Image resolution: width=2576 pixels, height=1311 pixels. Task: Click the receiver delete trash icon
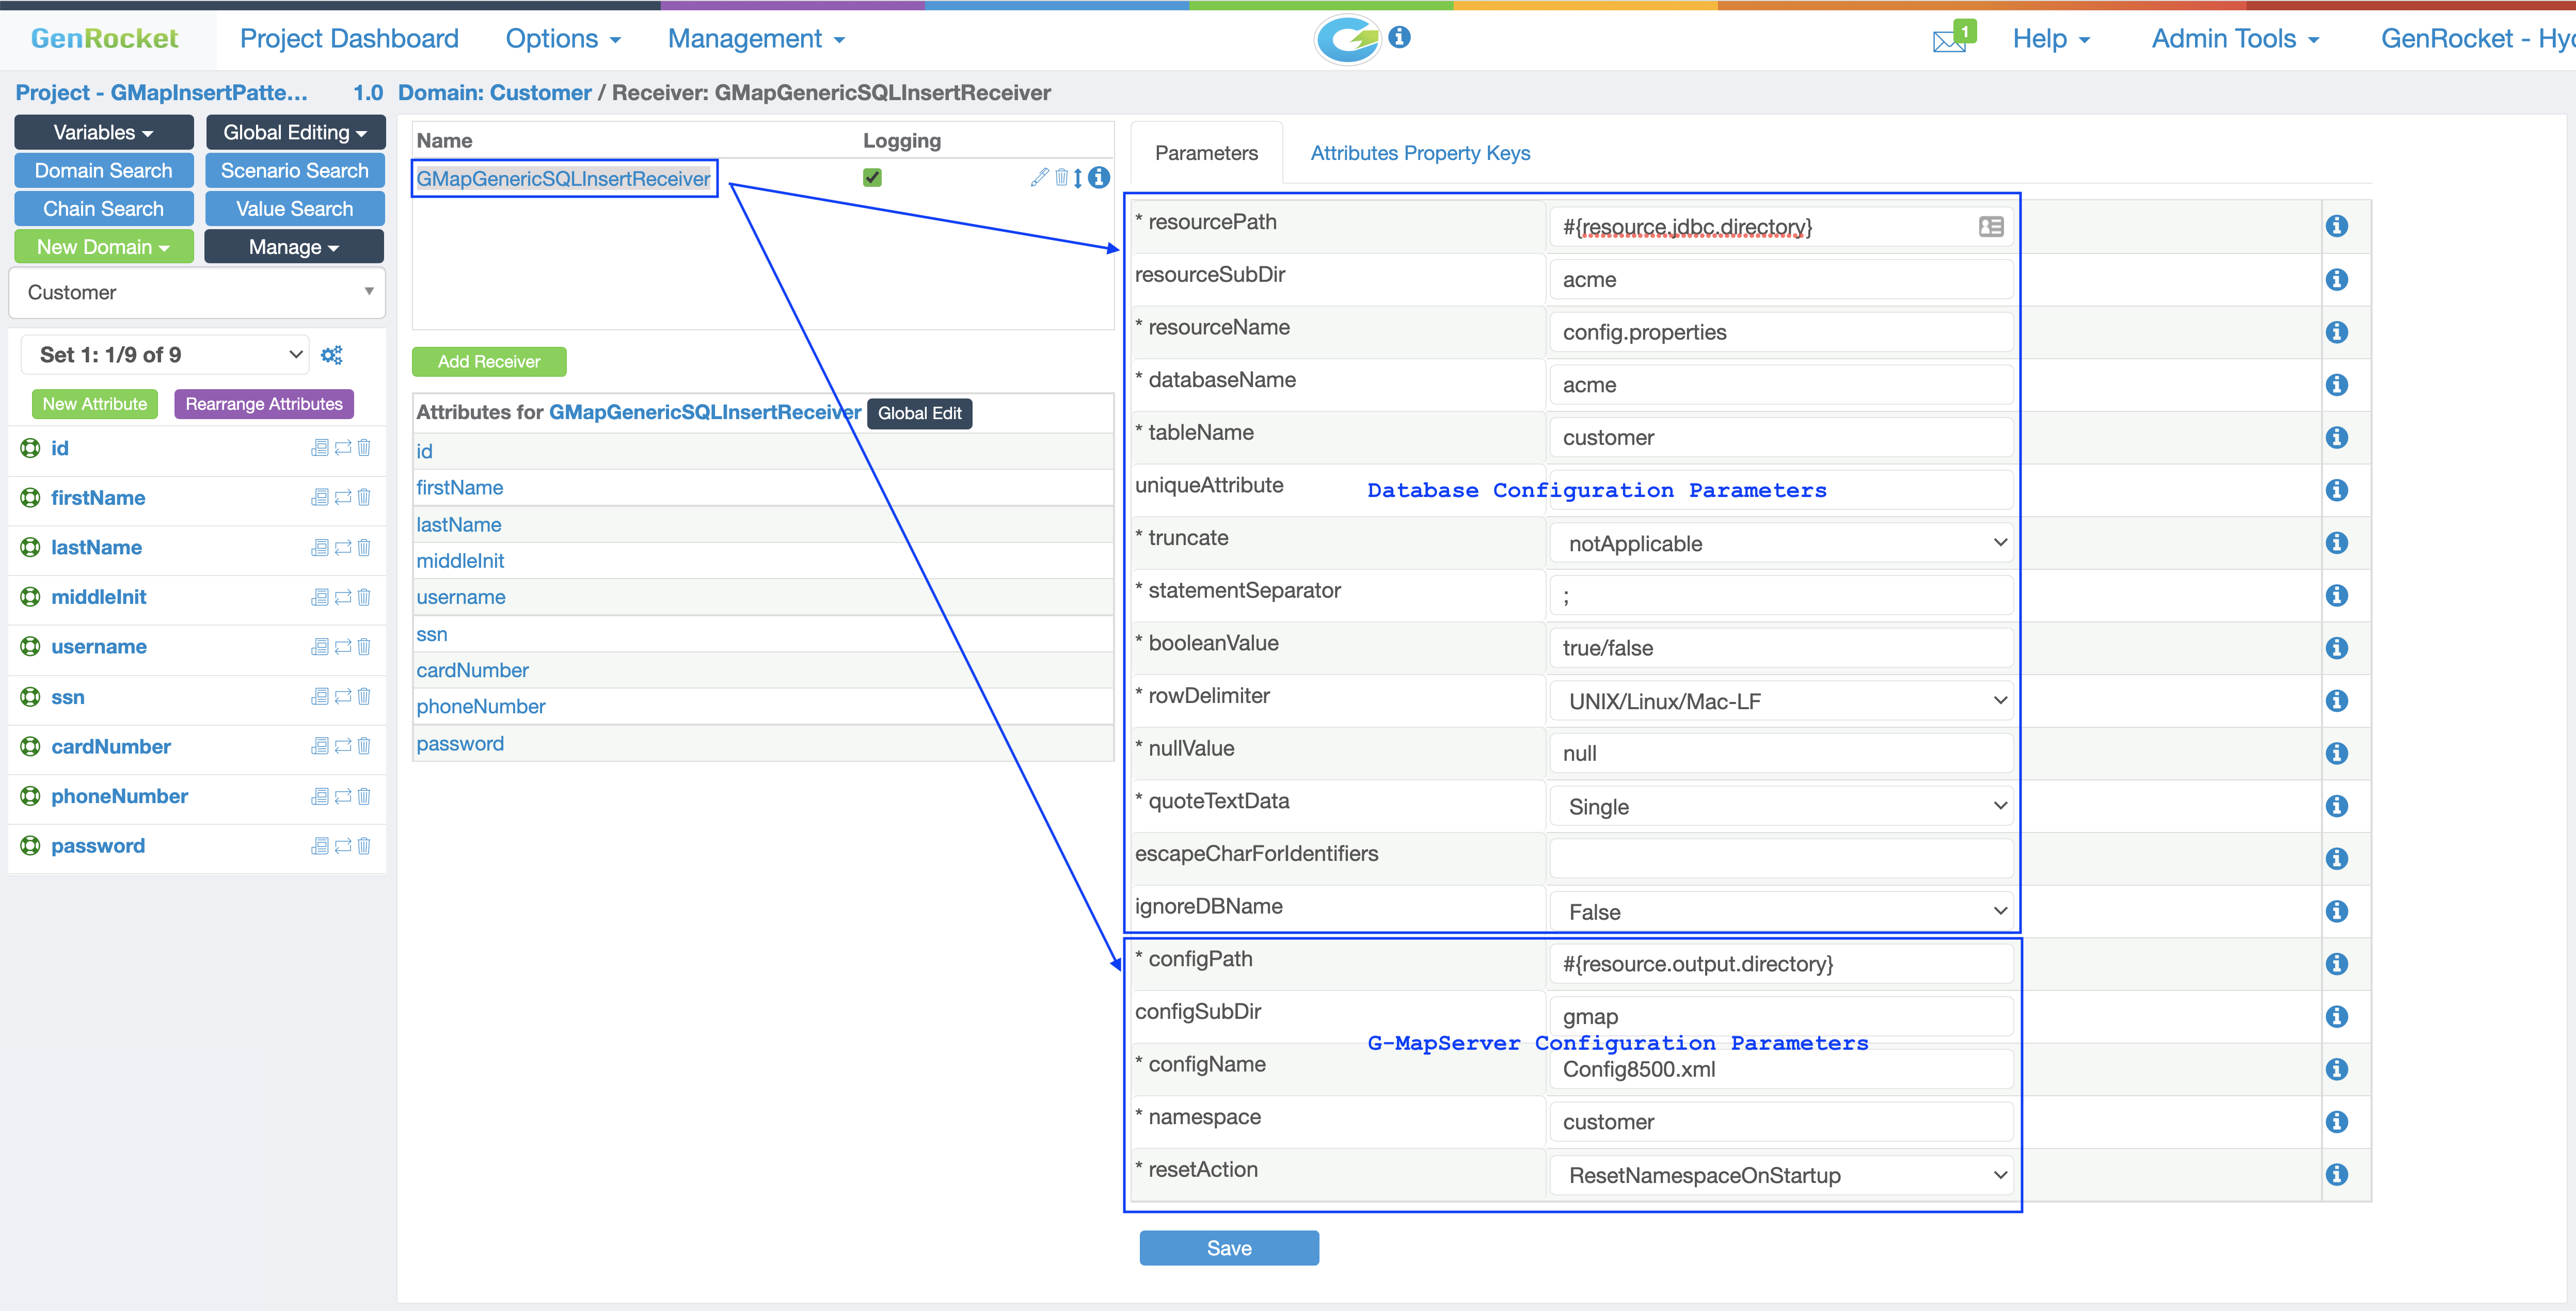coord(1061,177)
